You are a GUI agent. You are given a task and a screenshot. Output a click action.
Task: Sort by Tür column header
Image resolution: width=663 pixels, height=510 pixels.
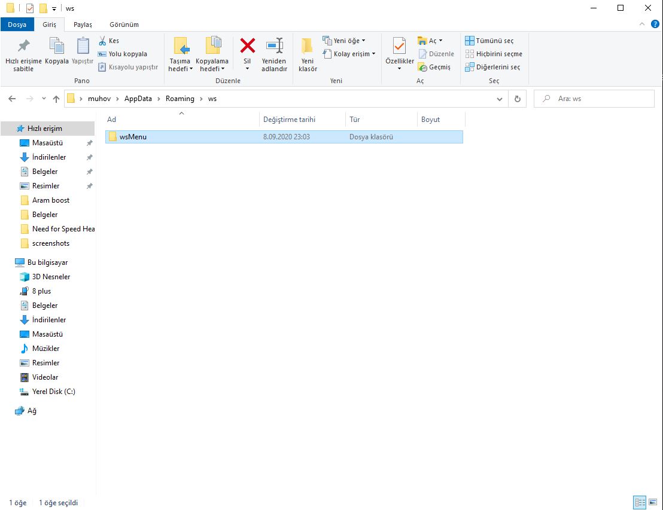[x=381, y=120]
